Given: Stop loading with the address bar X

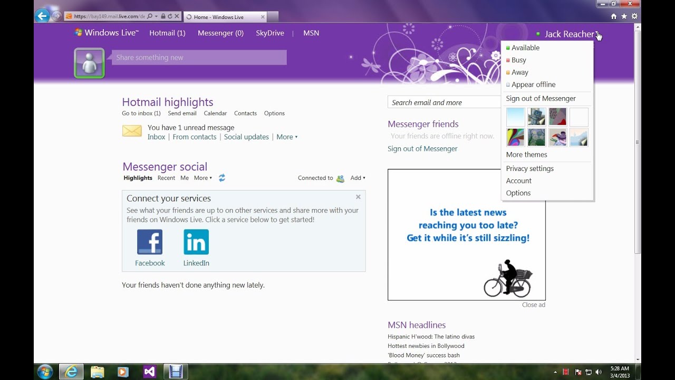Looking at the screenshot, I should (177, 16).
